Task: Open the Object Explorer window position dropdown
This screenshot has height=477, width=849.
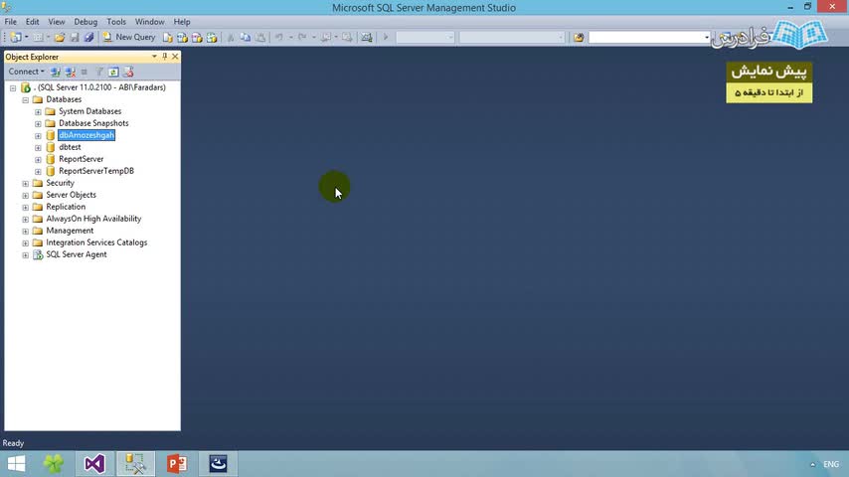Action: tap(154, 57)
